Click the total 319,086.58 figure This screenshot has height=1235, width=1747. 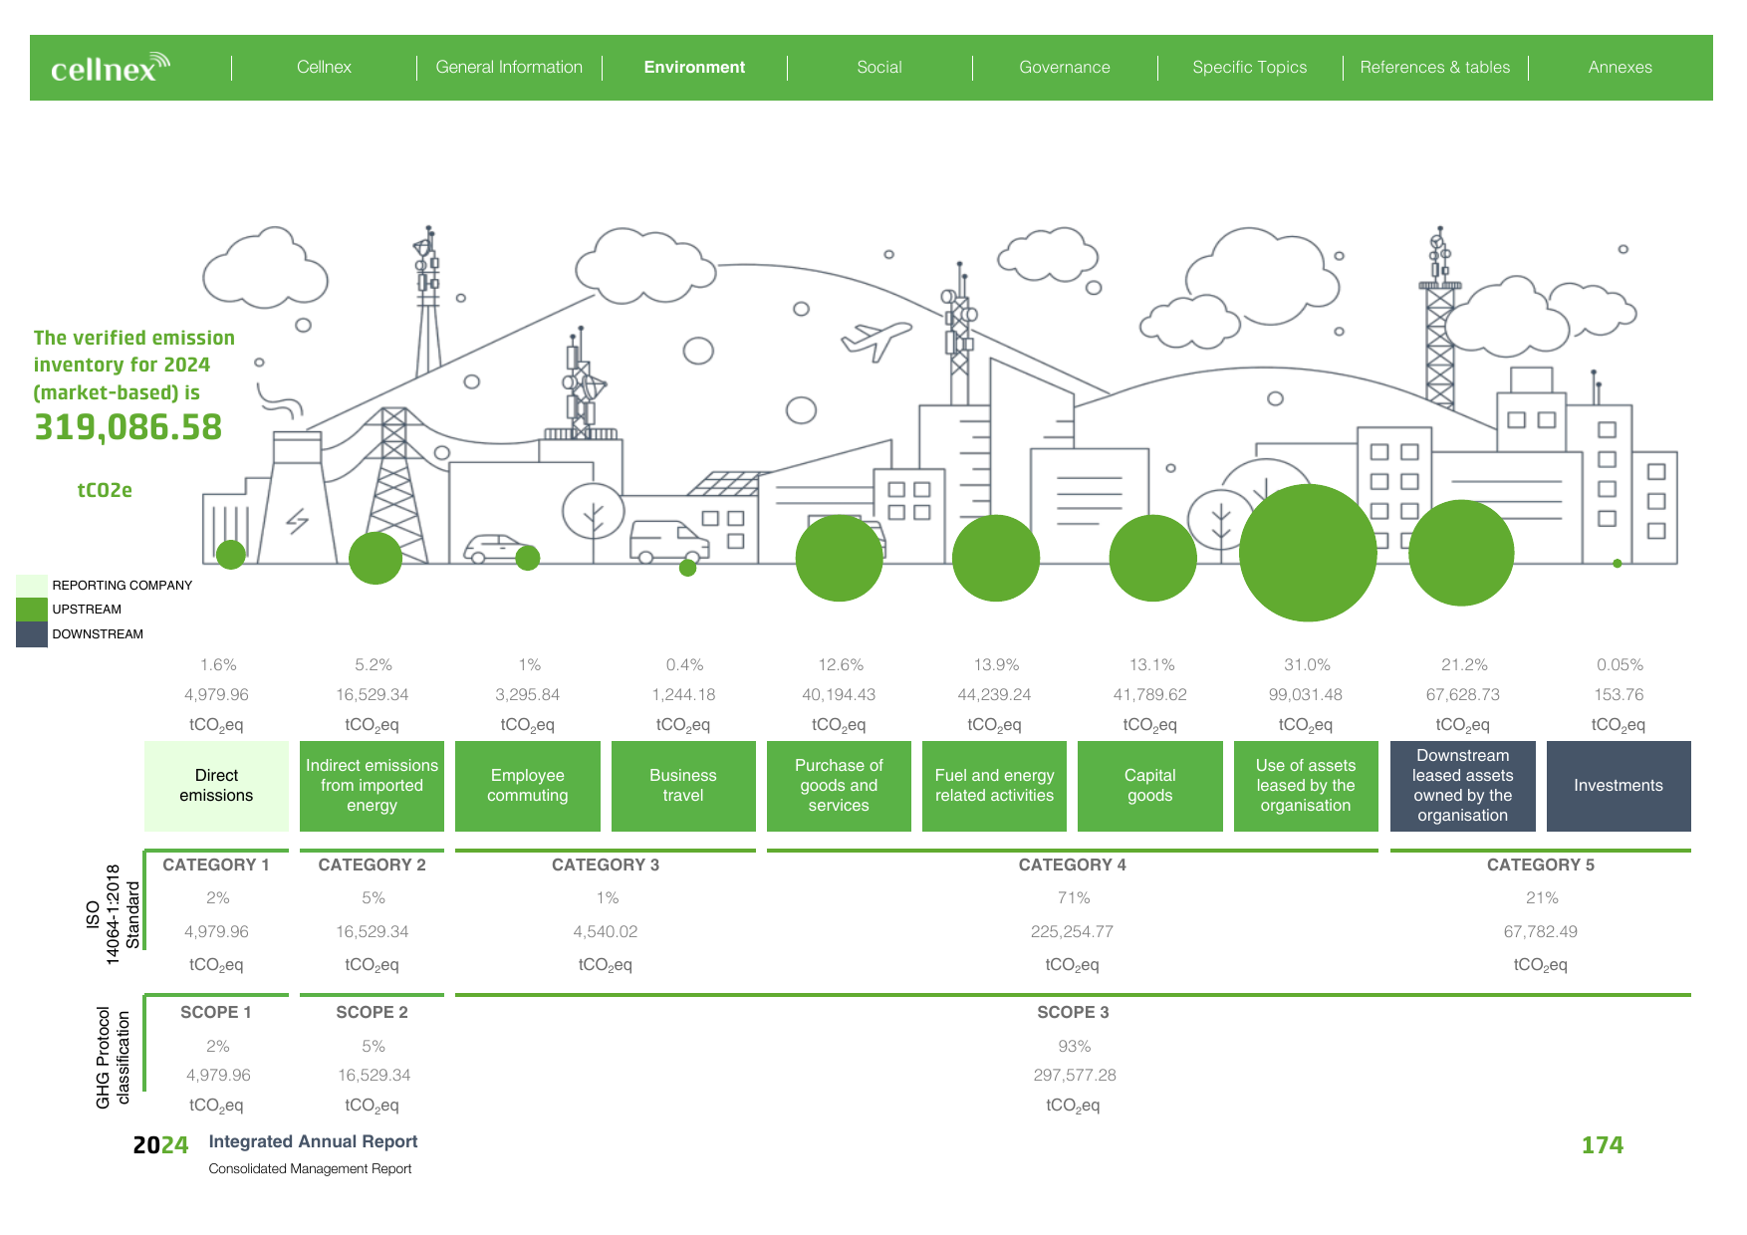[128, 427]
